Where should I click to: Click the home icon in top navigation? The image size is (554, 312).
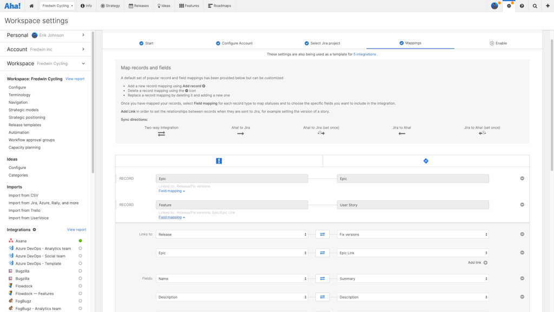click(31, 5)
